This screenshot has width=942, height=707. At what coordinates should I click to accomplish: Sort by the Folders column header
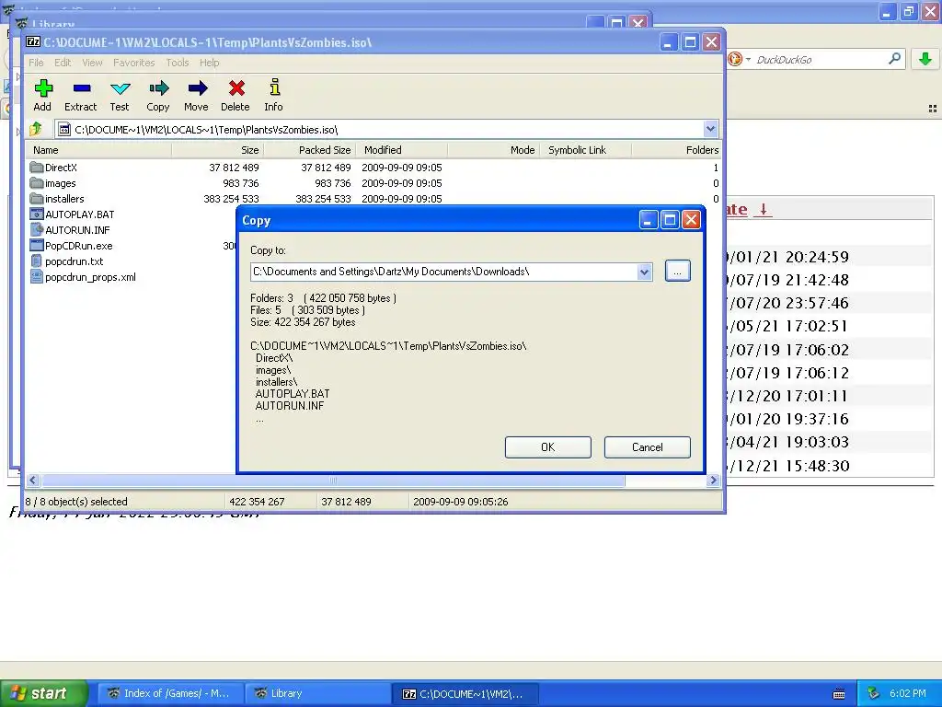click(676, 150)
